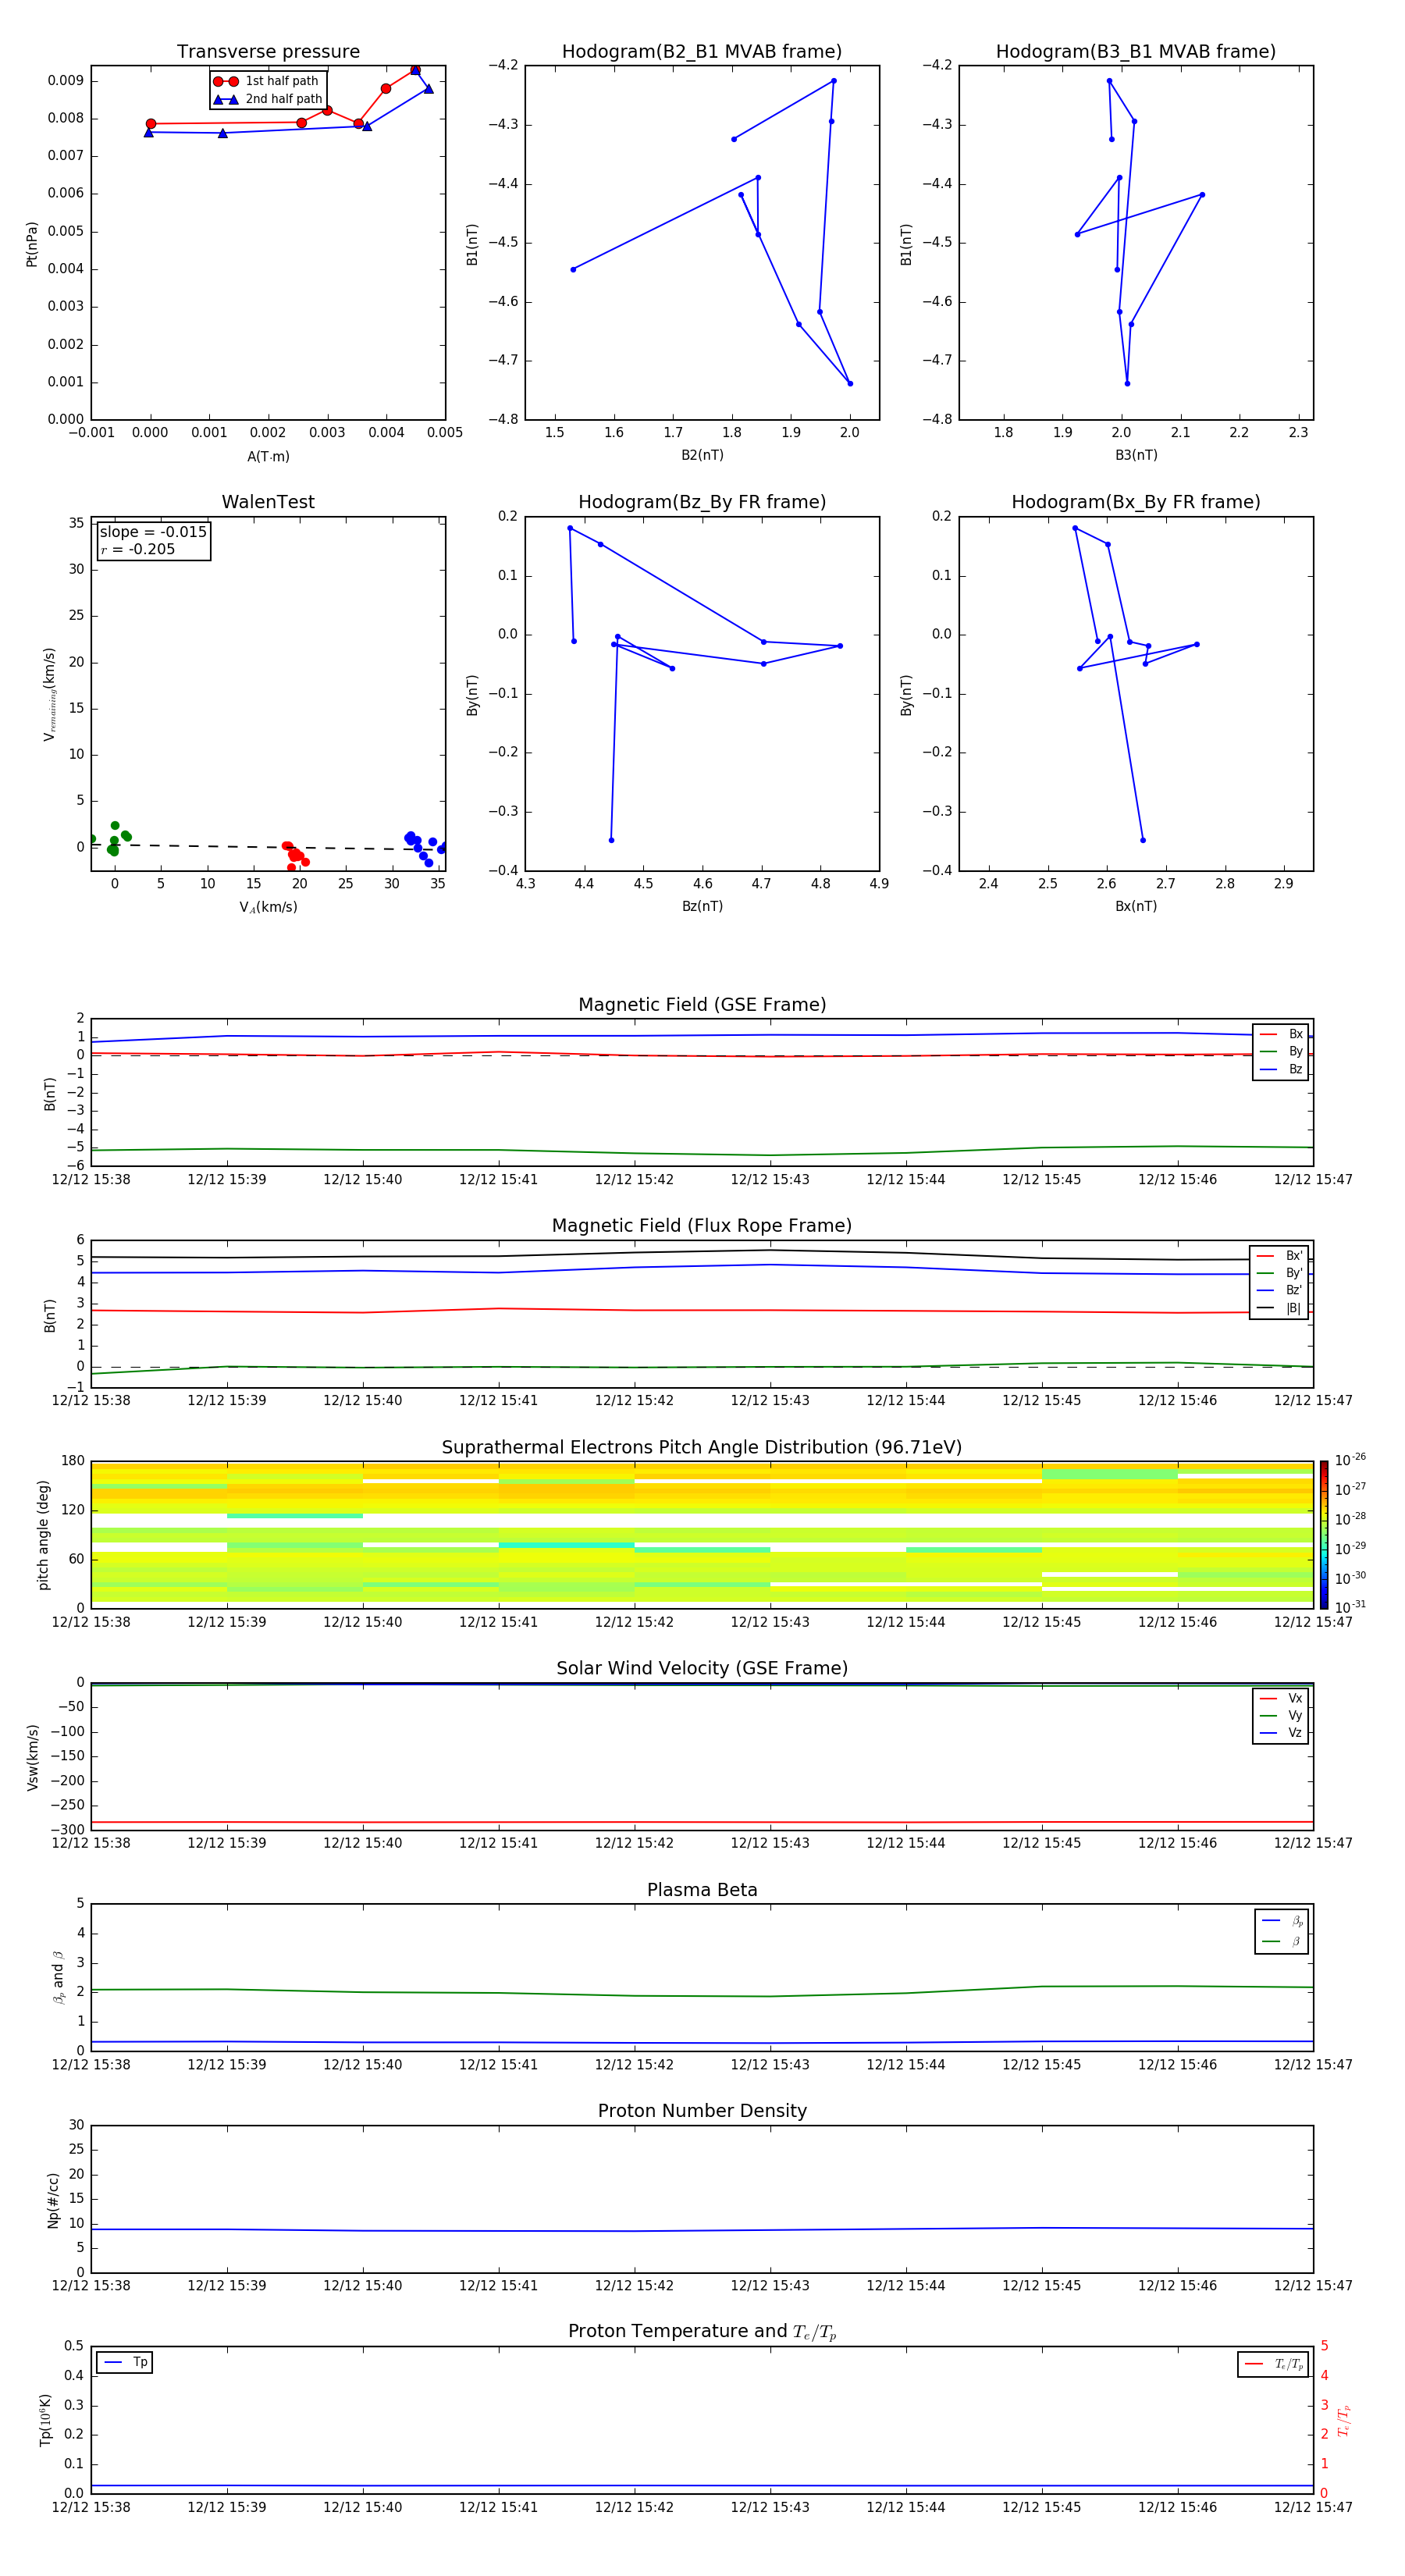Viewport: 1405px width, 2576px height.
Task: Click the 'Magnetic Field (GSE Frame)' title
Action: (702, 1005)
